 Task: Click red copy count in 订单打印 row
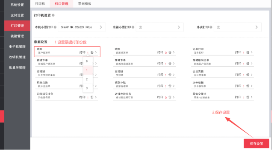(244, 52)
